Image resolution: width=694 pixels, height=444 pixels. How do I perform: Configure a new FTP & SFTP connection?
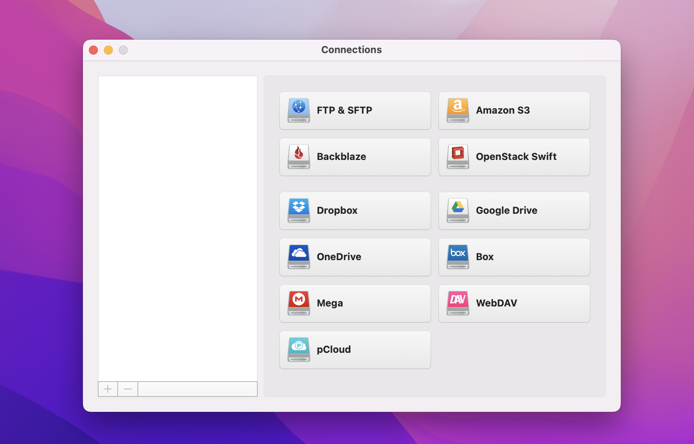[x=355, y=110]
